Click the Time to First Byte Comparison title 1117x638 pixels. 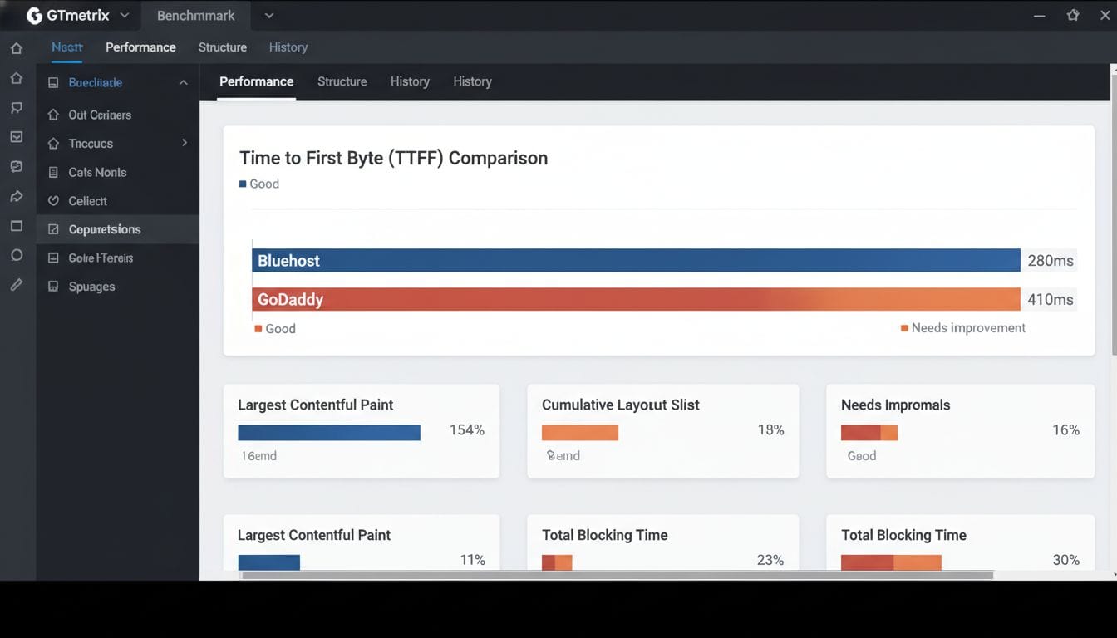393,158
